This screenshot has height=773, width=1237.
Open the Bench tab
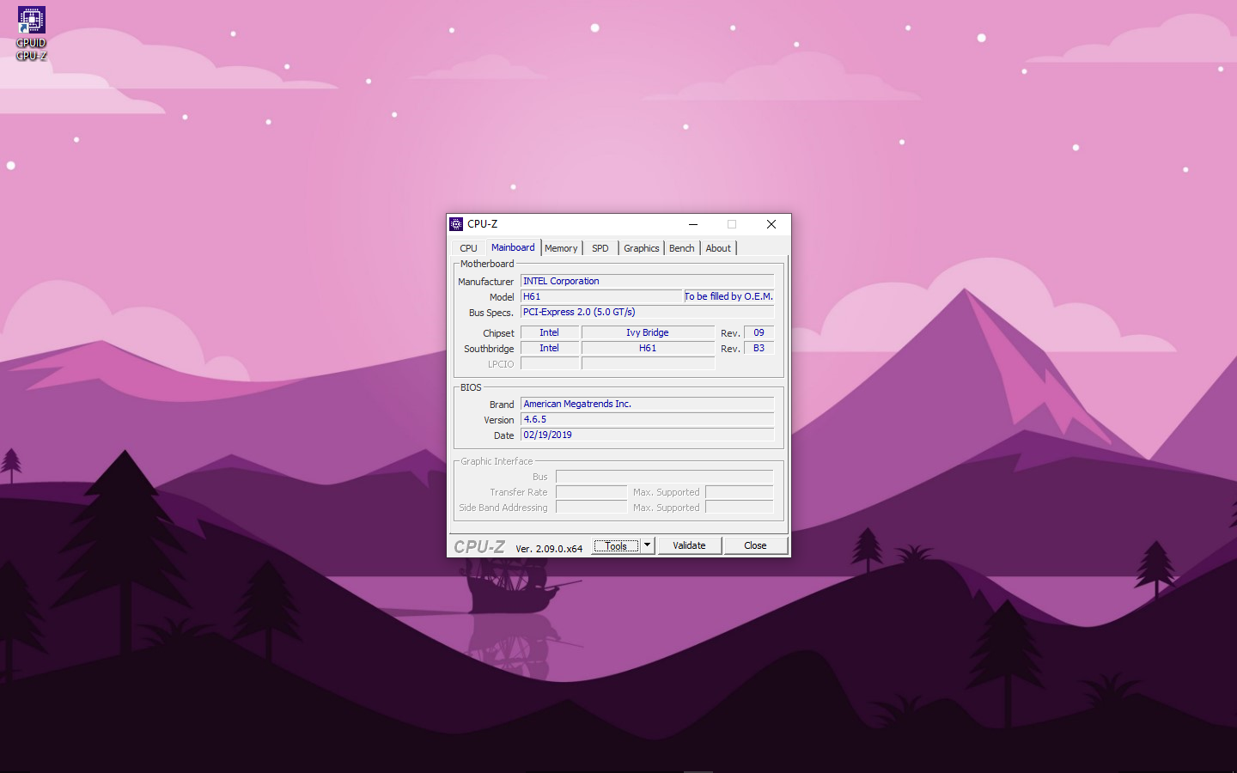click(x=682, y=248)
